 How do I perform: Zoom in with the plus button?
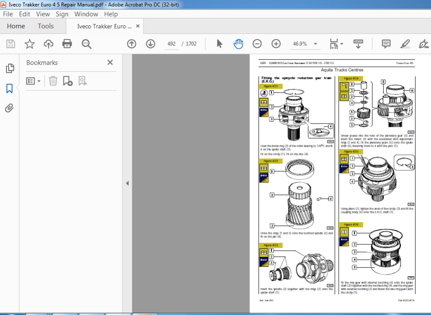point(276,44)
